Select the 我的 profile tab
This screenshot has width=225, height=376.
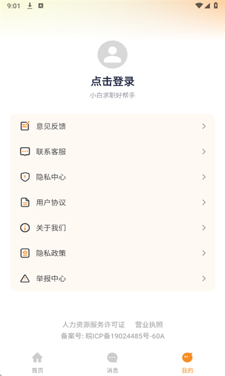click(187, 363)
